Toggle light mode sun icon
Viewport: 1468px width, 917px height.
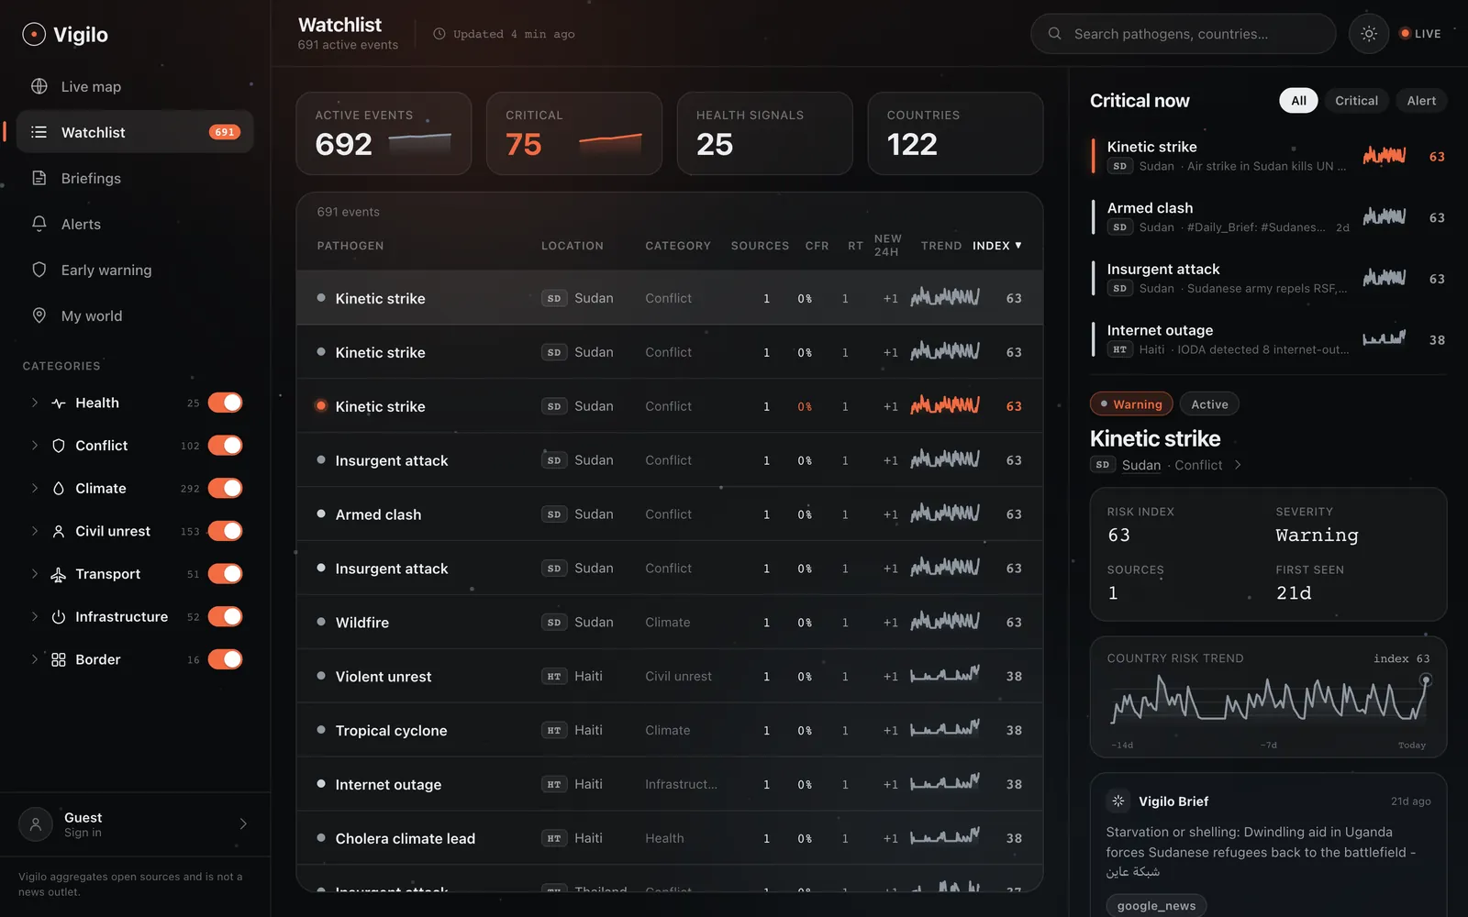click(x=1369, y=34)
